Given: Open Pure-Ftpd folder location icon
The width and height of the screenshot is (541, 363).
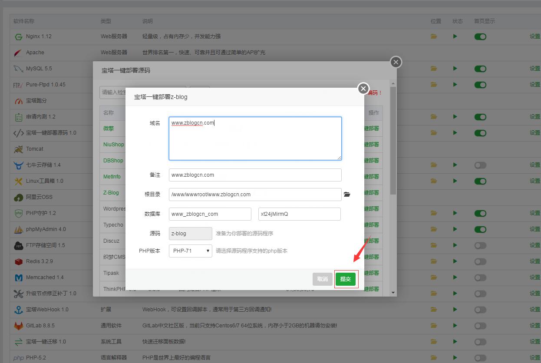Looking at the screenshot, I should point(434,85).
